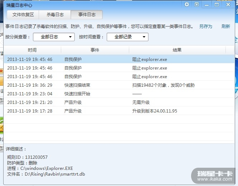
Task: Click the 2013-11-19 19:23:04 time cell
Action: click(30, 94)
